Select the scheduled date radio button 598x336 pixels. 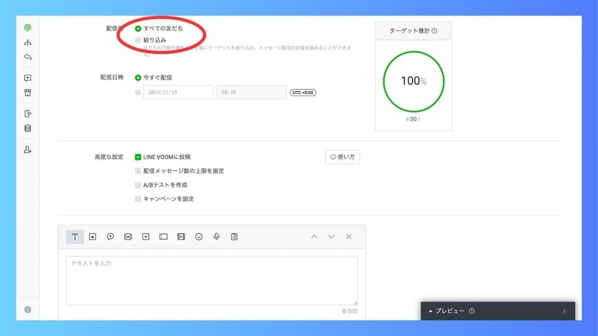(138, 93)
